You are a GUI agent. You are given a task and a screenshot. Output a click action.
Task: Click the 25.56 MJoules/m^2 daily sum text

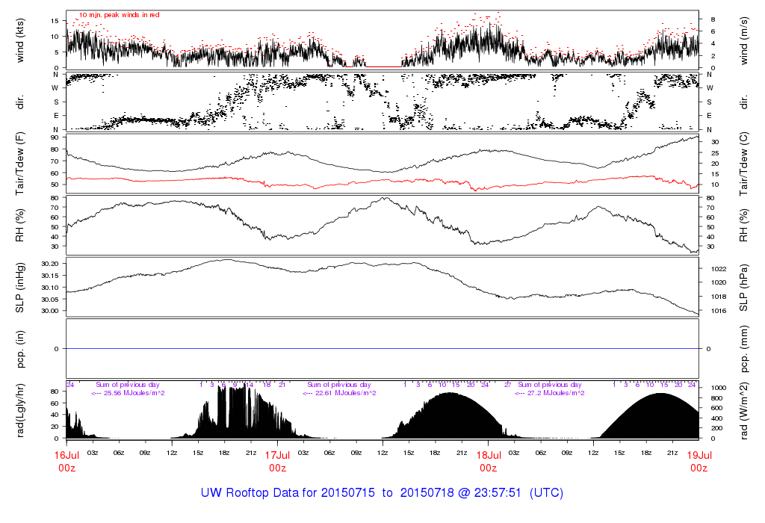coord(128,393)
